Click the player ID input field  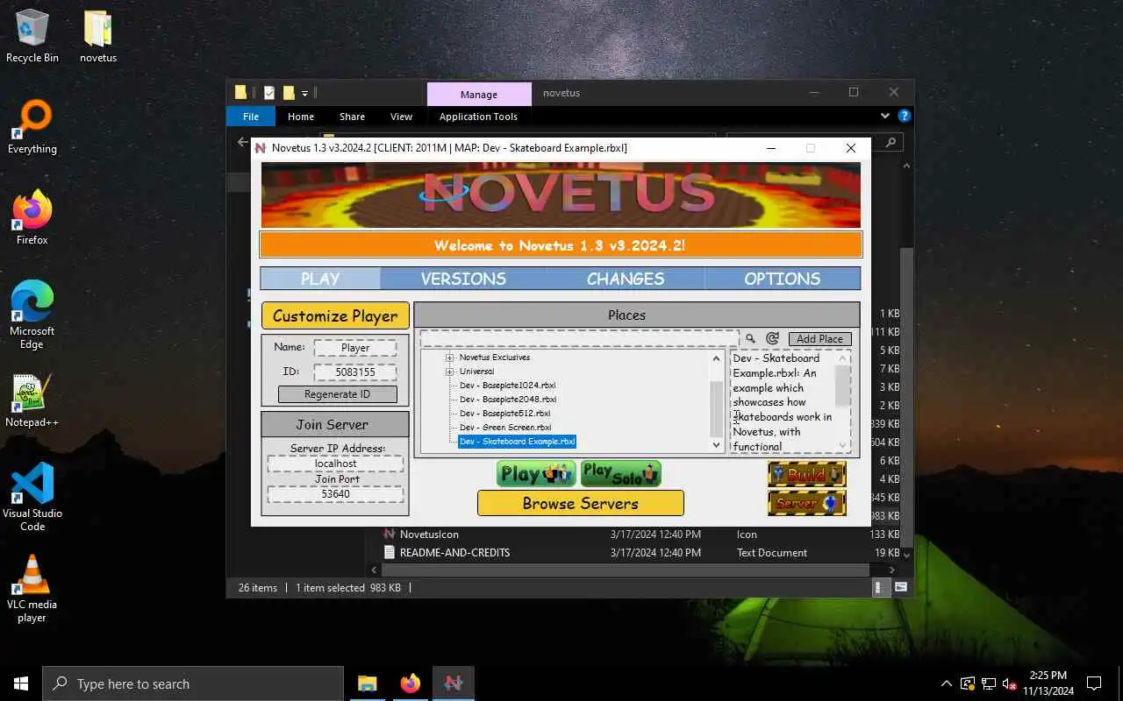355,372
